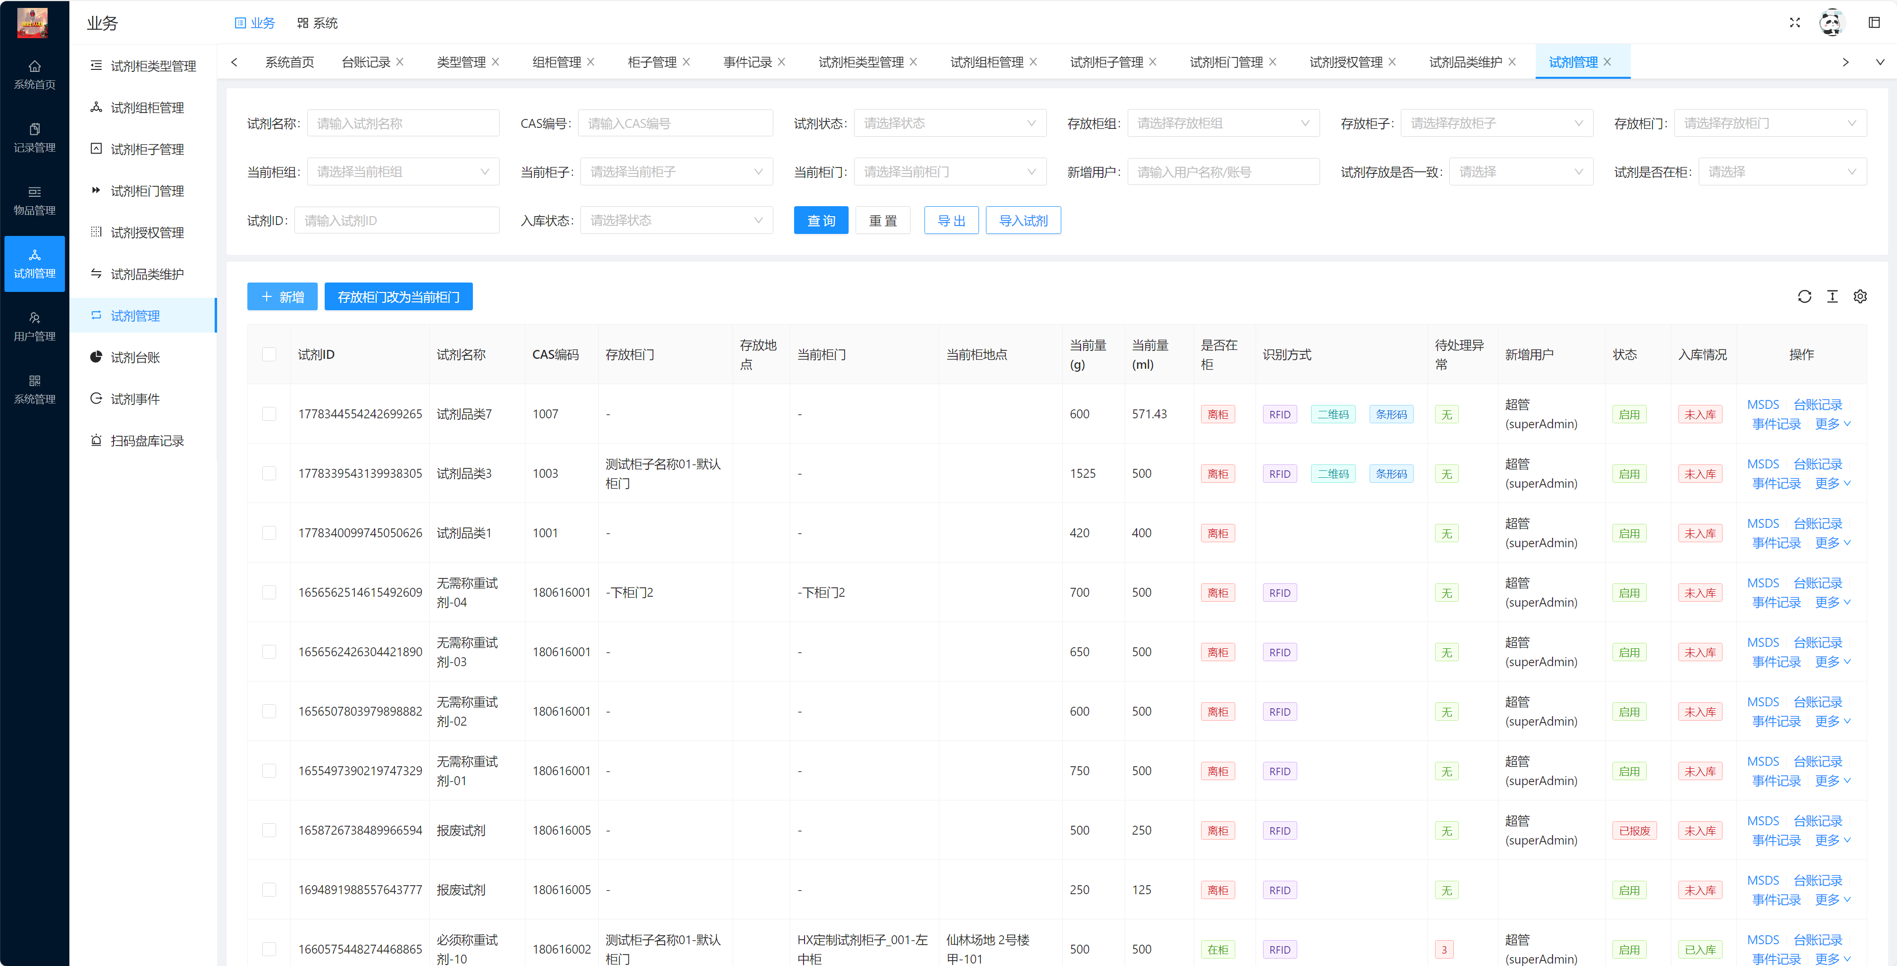1897x966 pixels.
Task: Open the 试剂授权管理 tab
Action: (1345, 62)
